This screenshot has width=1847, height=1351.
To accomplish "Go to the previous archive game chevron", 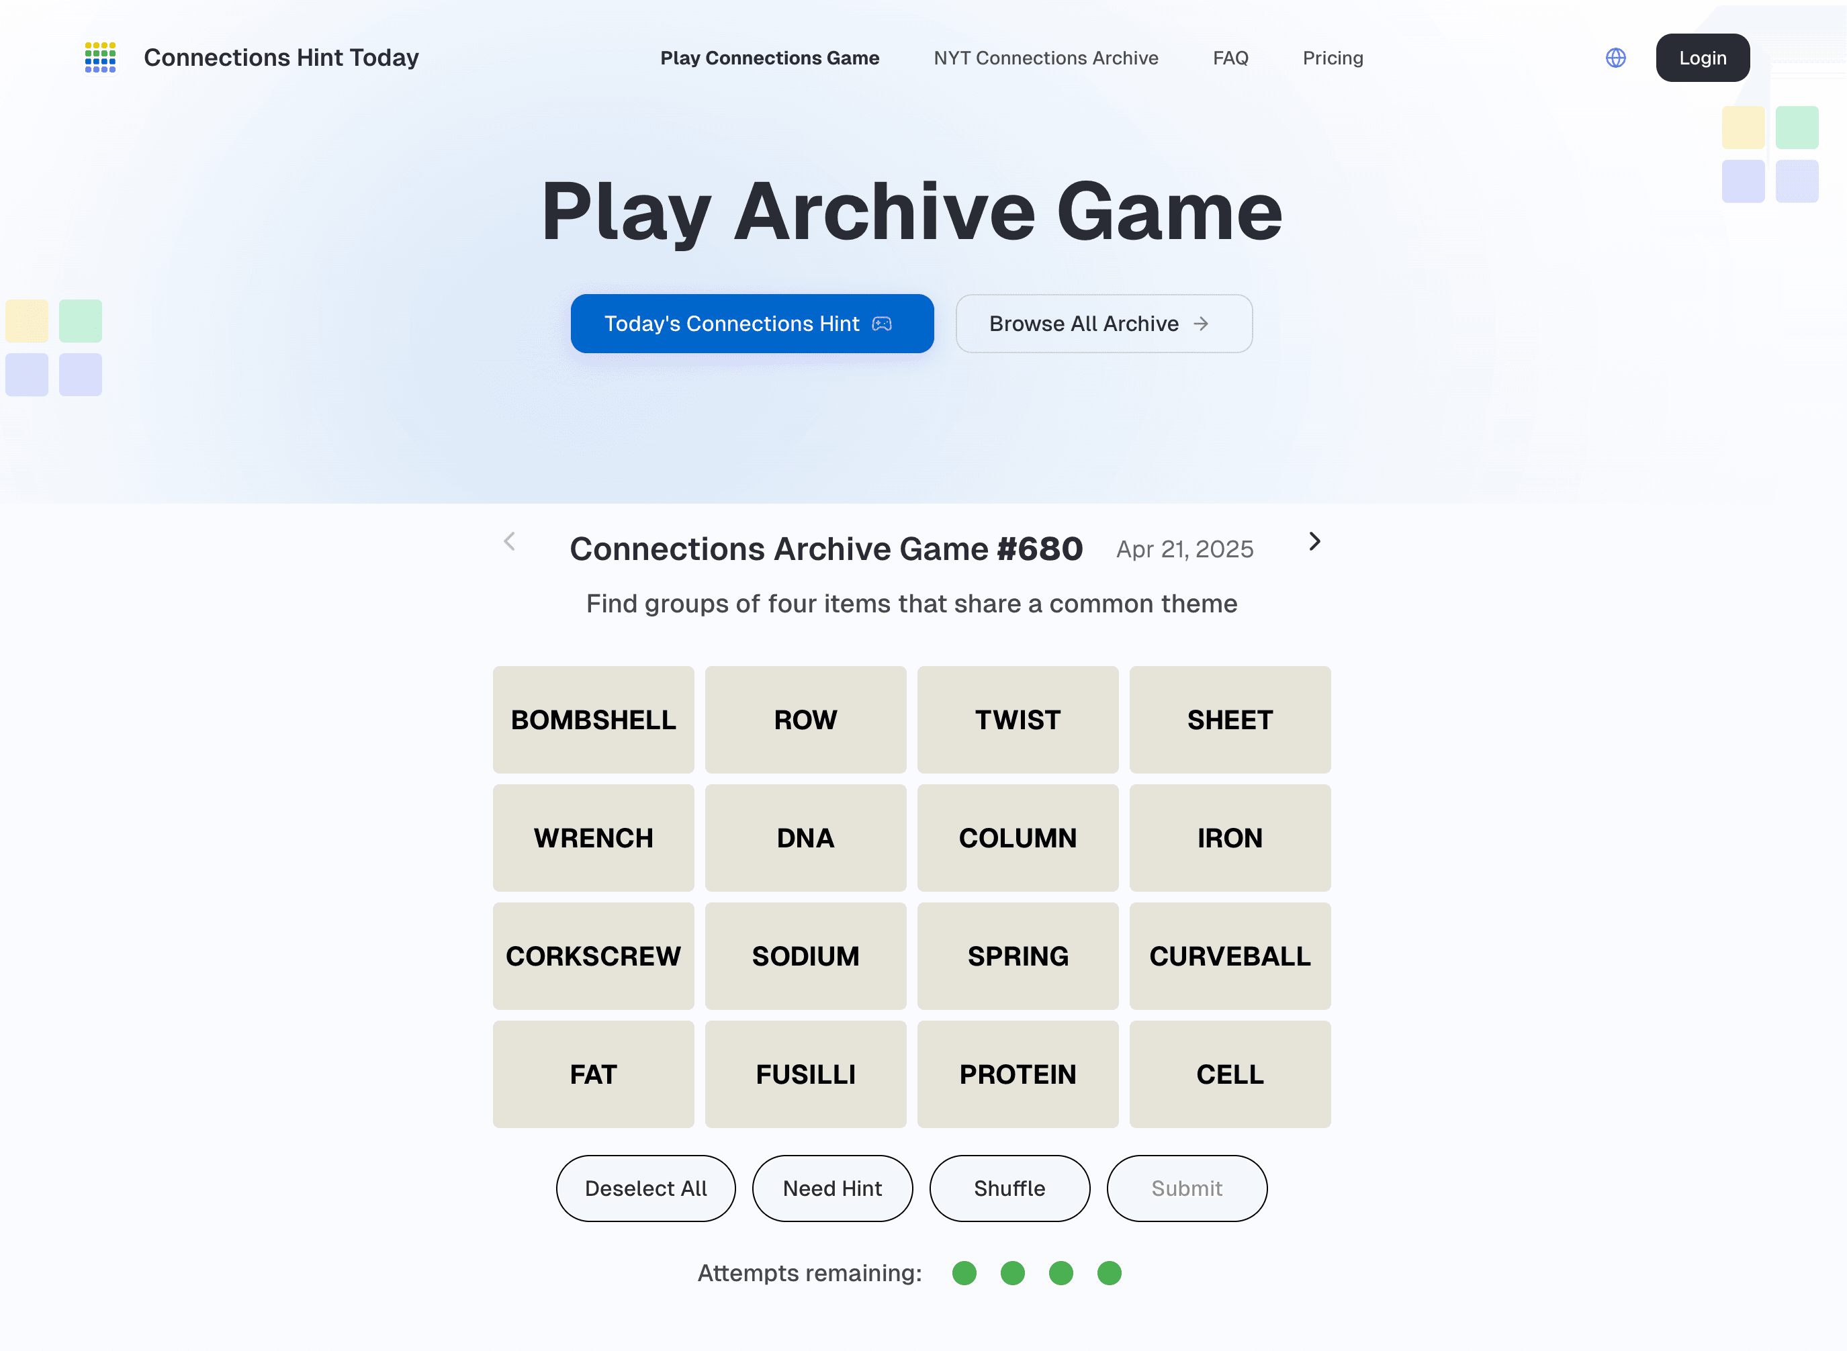I will click(510, 541).
